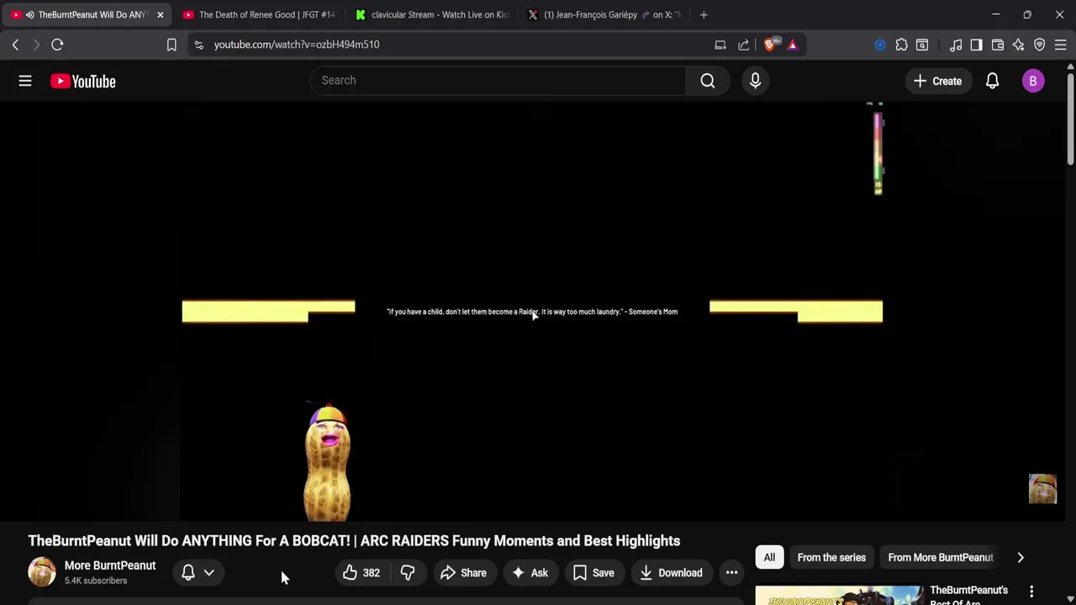The height and width of the screenshot is (605, 1076).
Task: Open Brave Leo AI sparkle icon
Action: pyautogui.click(x=1018, y=45)
